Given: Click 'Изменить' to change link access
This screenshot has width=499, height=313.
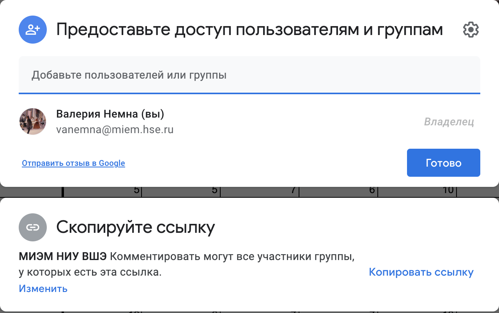Looking at the screenshot, I should (x=43, y=288).
